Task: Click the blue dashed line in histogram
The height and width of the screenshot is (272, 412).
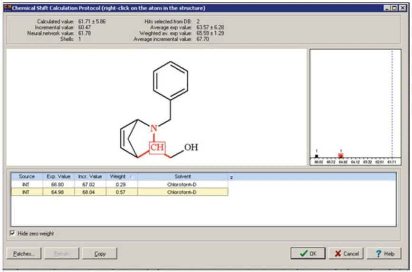Action: click(x=392, y=104)
